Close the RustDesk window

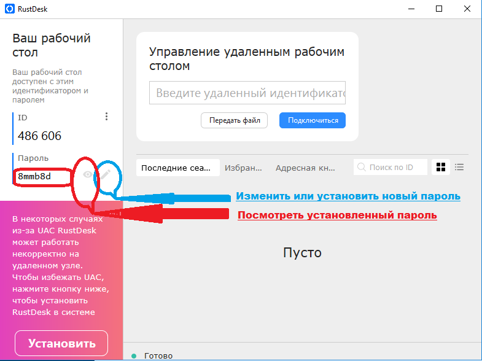pyautogui.click(x=467, y=9)
